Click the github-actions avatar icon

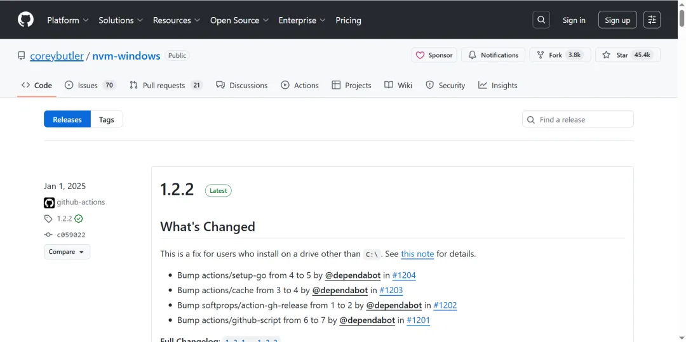[x=49, y=203]
